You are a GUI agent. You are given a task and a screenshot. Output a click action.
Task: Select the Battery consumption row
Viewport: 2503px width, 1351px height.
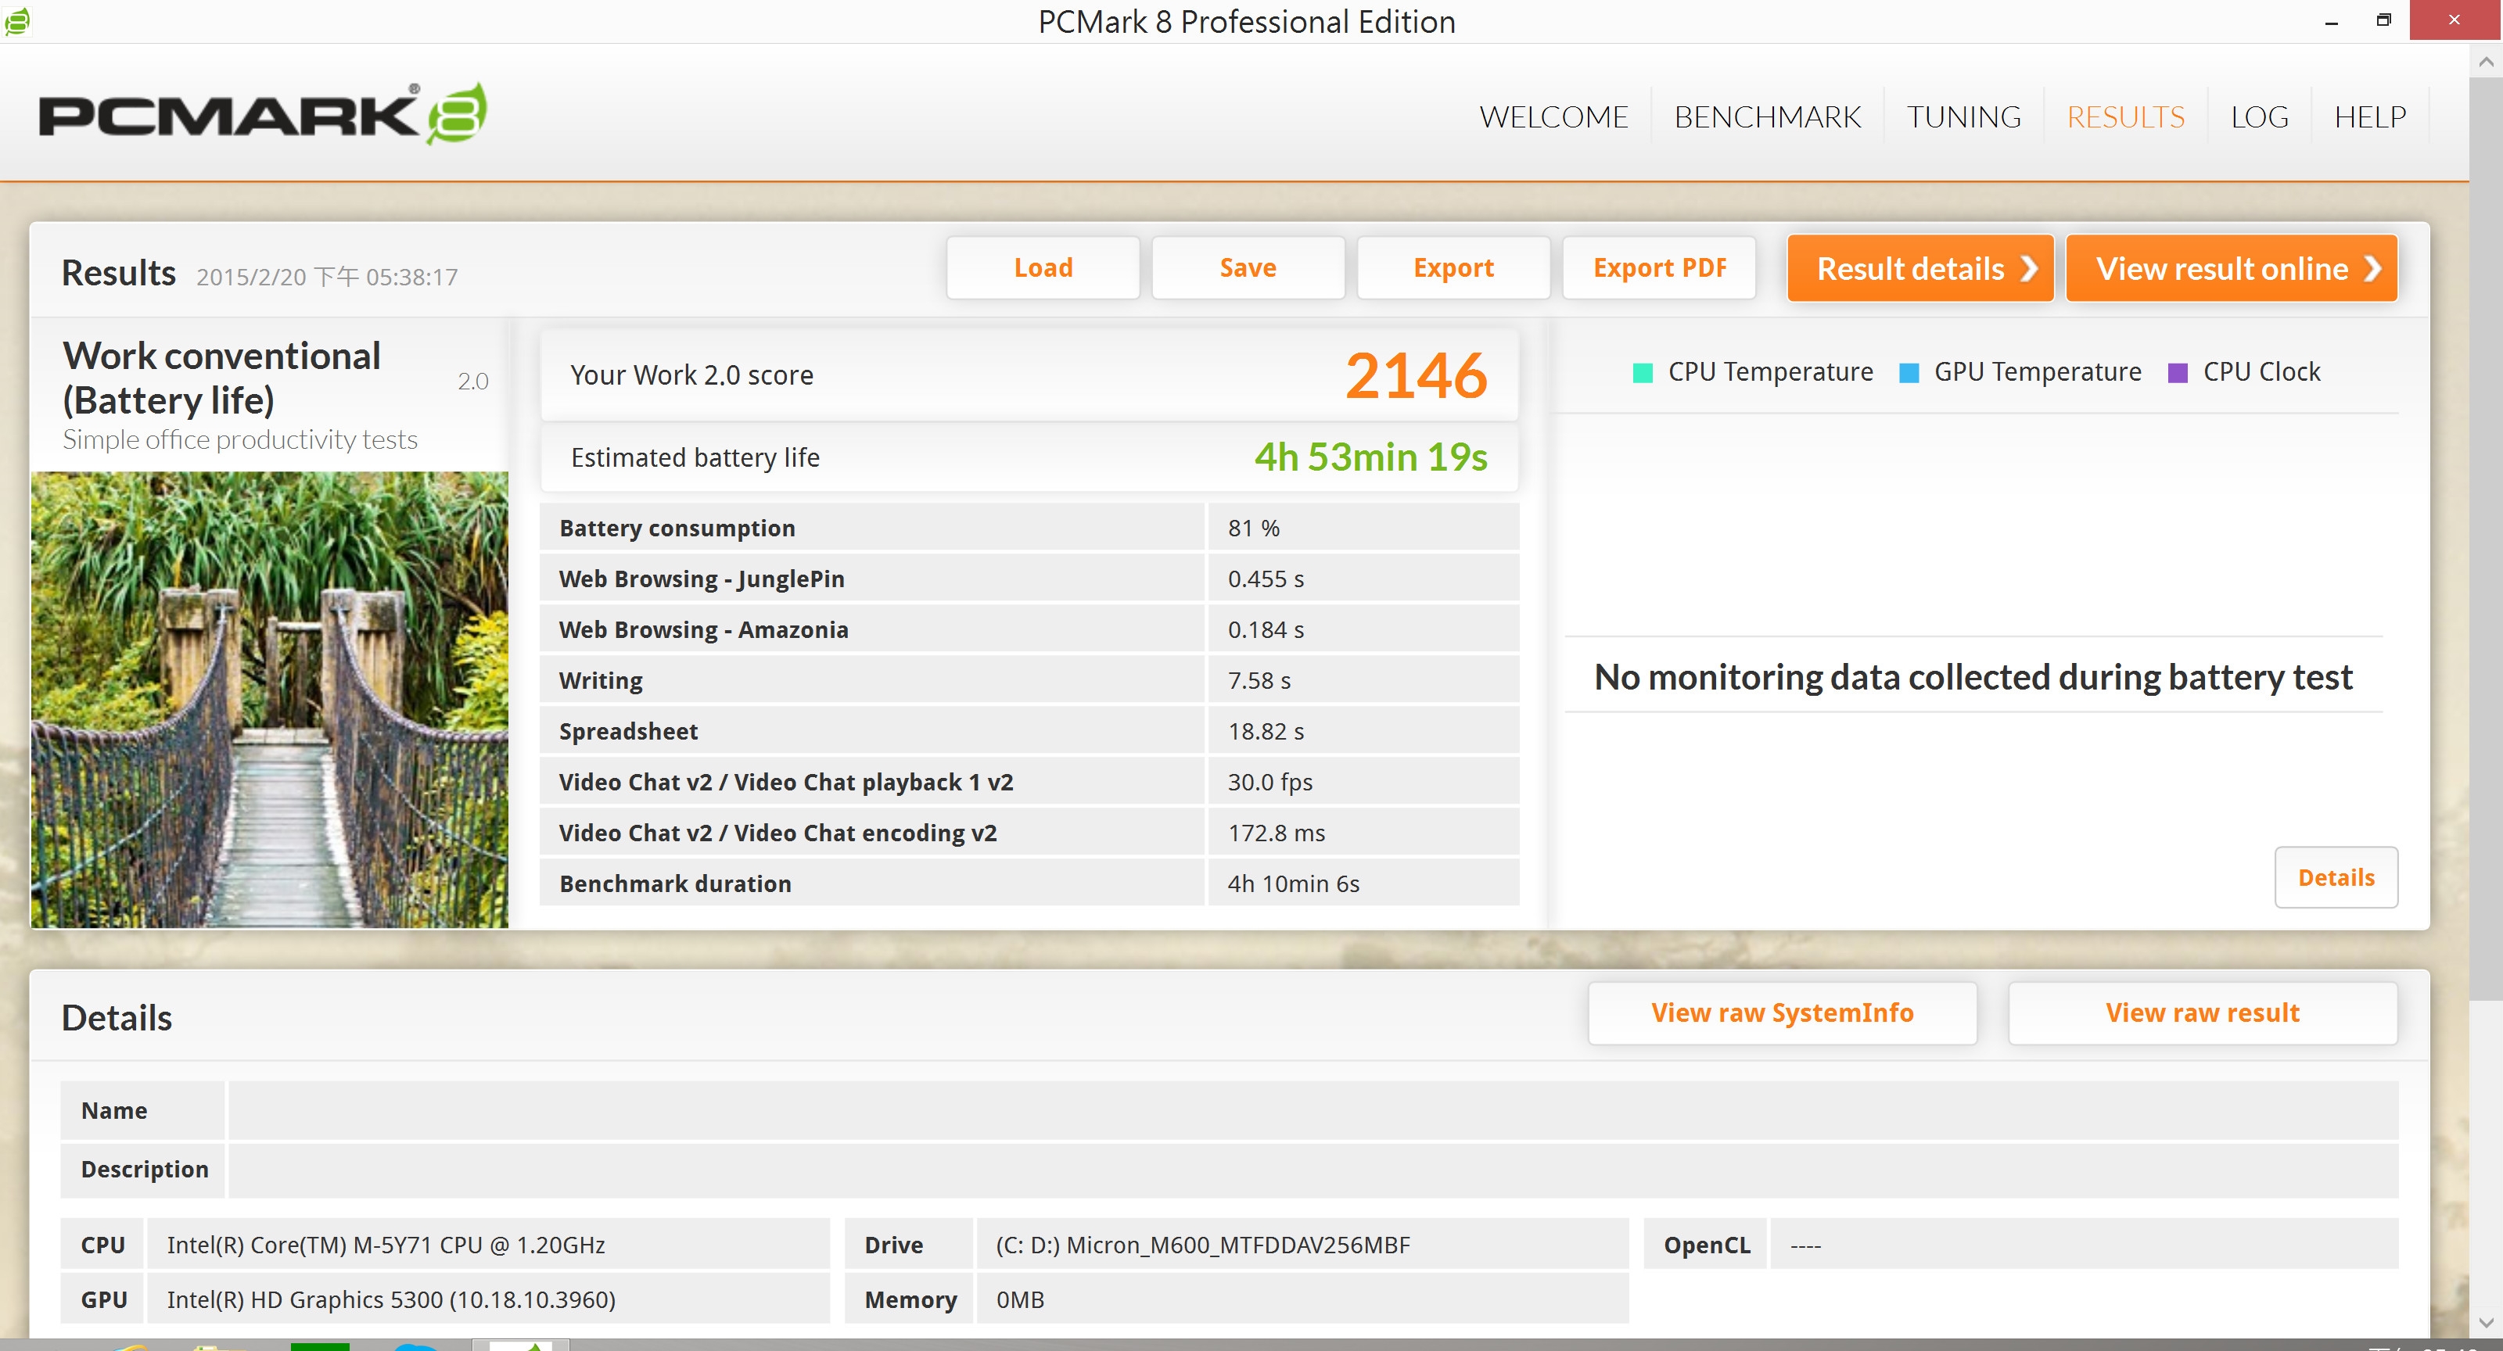(1029, 529)
